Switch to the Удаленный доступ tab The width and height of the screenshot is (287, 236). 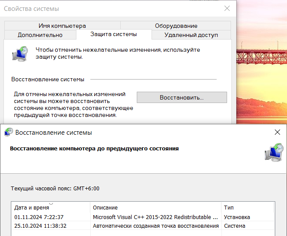pyautogui.click(x=191, y=35)
